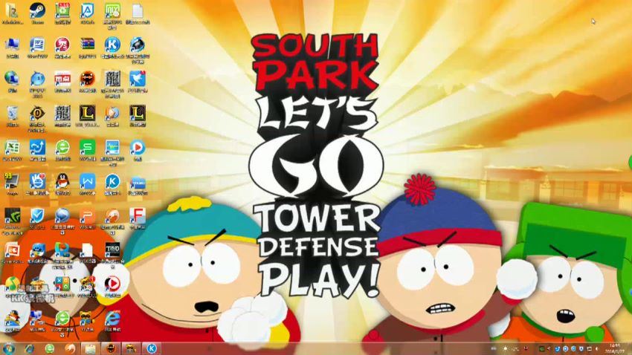Open the Steam desktop shortcut
632x355 pixels.
point(37,11)
